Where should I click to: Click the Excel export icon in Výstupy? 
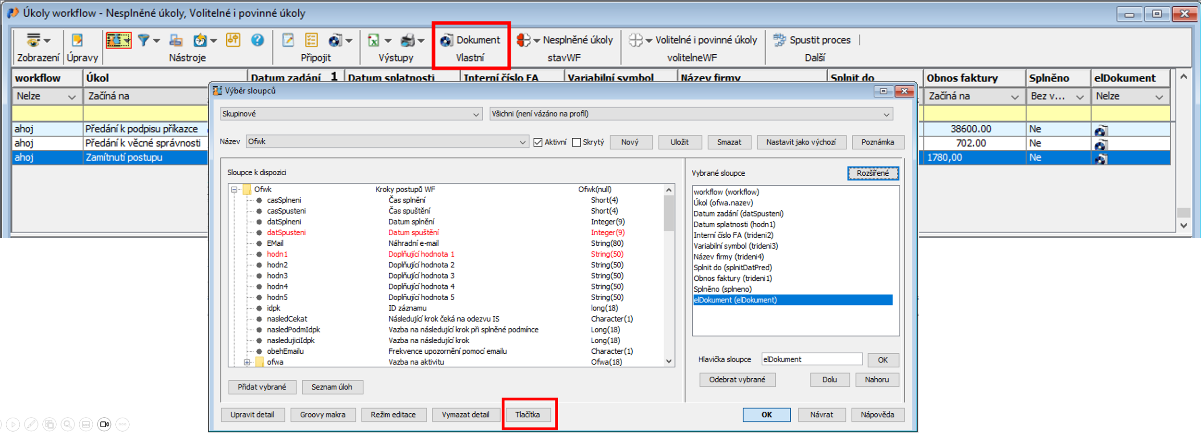[373, 40]
